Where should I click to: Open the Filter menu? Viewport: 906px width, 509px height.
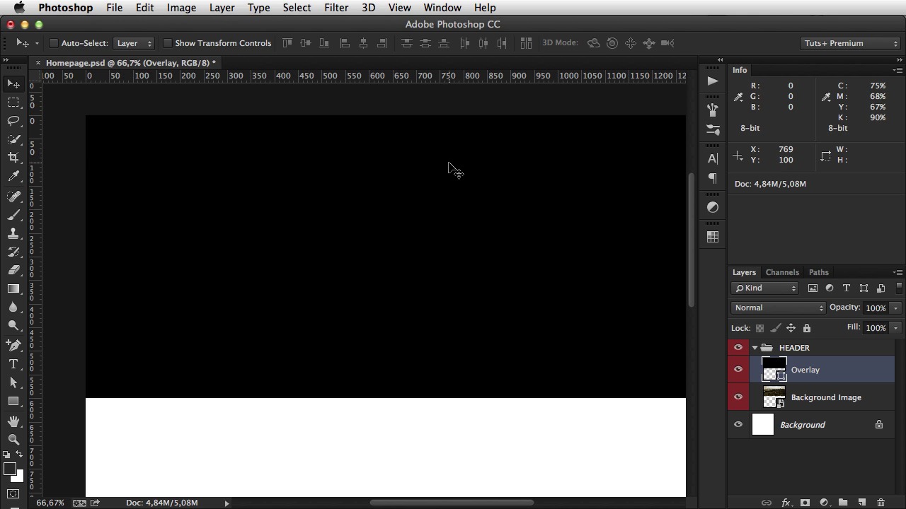[x=336, y=8]
